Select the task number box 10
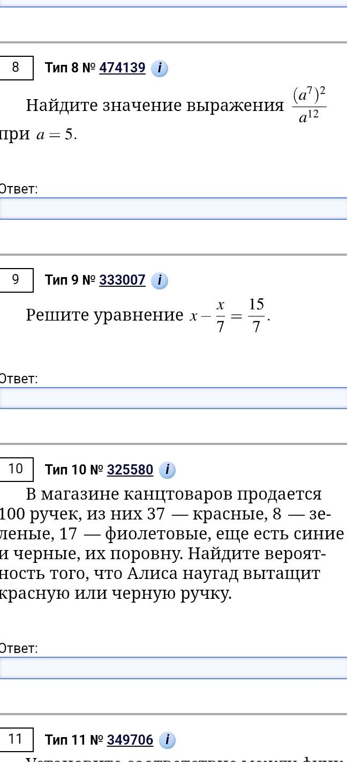Viewport: 347px width, 772px height. click(x=16, y=469)
